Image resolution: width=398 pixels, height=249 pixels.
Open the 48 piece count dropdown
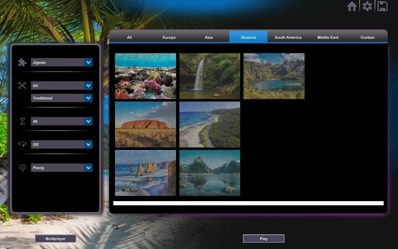pyautogui.click(x=62, y=121)
